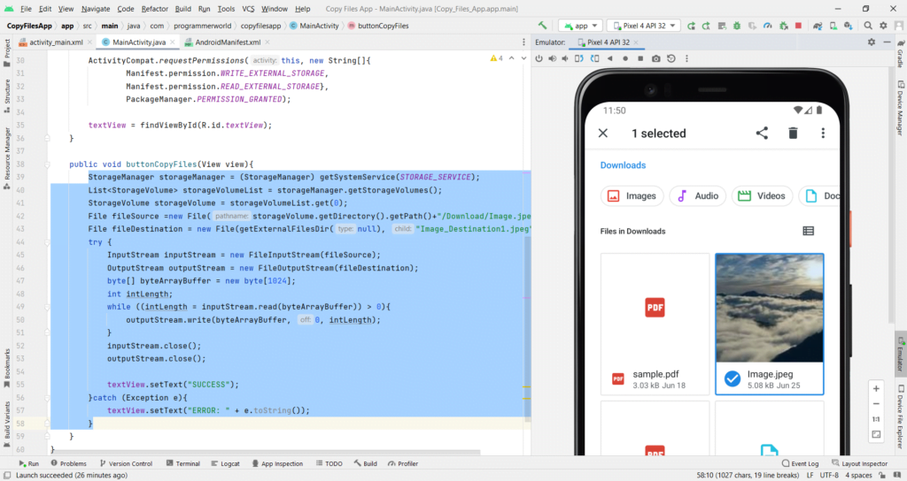
Task: Open IDE settings gear in main toolbar
Action: coord(883,26)
